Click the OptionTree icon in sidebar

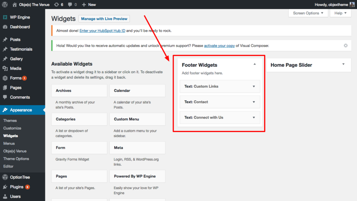coord(5,177)
